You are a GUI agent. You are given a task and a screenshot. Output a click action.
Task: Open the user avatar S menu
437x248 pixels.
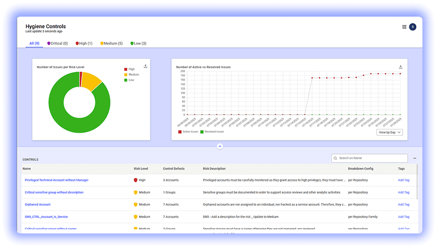coord(413,27)
